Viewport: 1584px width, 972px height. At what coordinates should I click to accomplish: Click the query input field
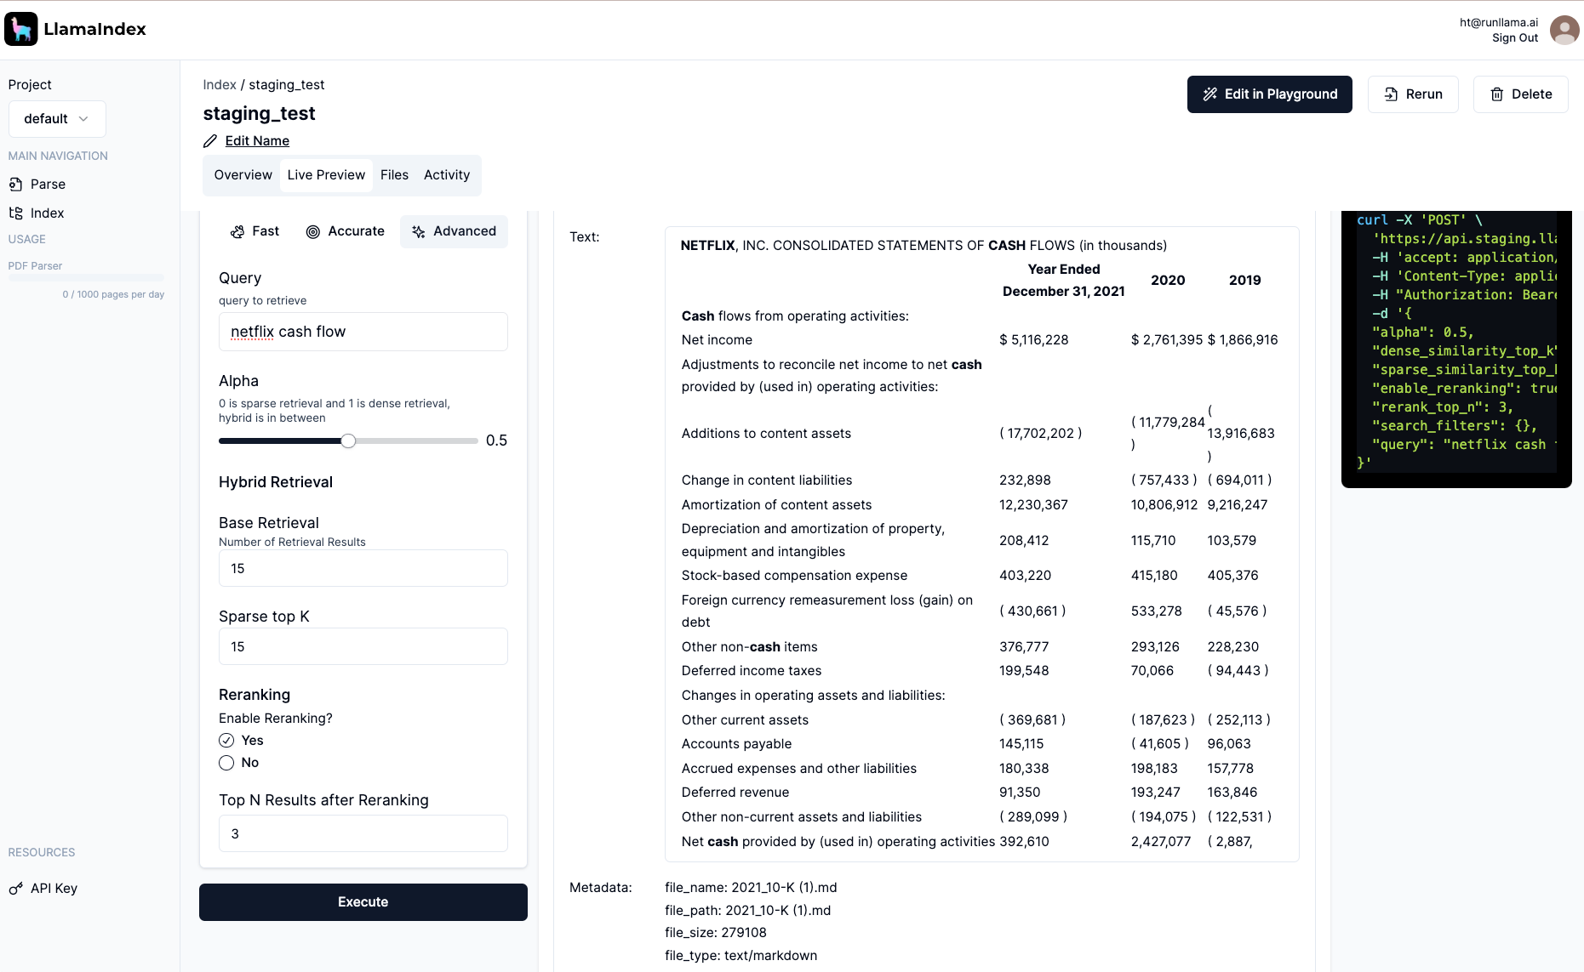pos(363,332)
